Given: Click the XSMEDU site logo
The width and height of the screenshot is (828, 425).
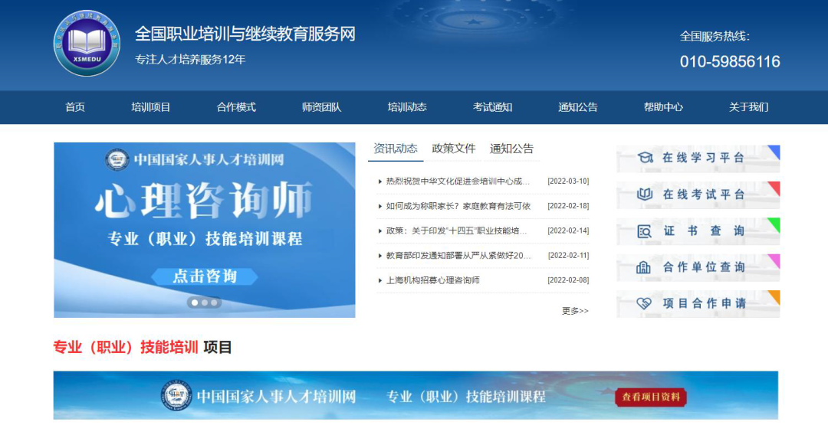Looking at the screenshot, I should (x=87, y=43).
